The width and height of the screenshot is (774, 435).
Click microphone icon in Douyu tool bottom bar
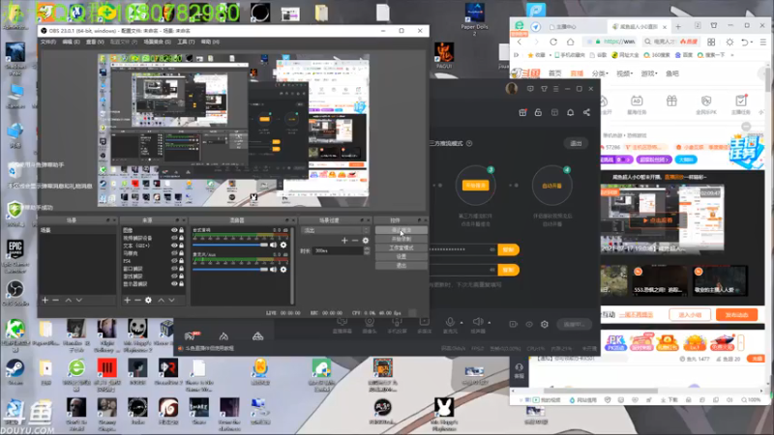click(x=450, y=322)
